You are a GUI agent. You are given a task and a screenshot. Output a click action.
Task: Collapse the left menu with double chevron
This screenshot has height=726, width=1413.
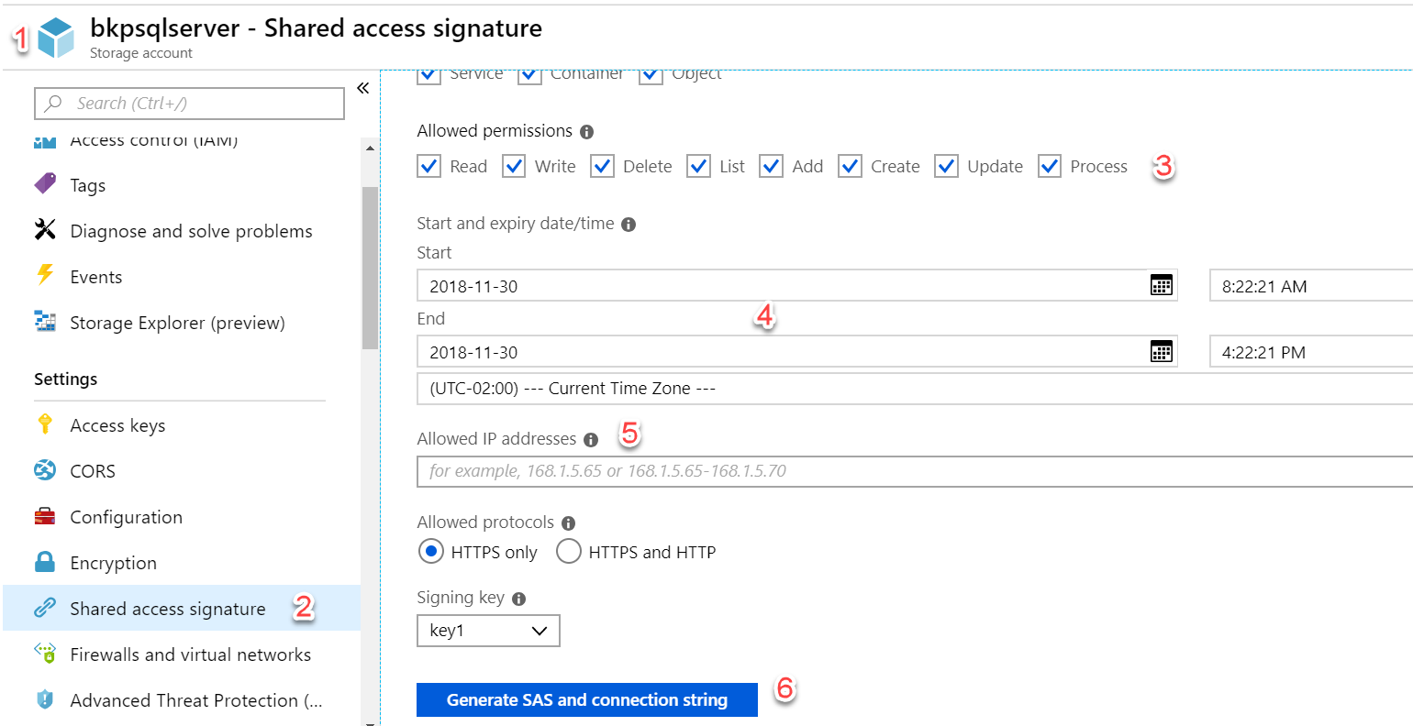362,88
